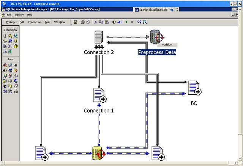
Task: Click the language bar help question icon
Action: 172,9
